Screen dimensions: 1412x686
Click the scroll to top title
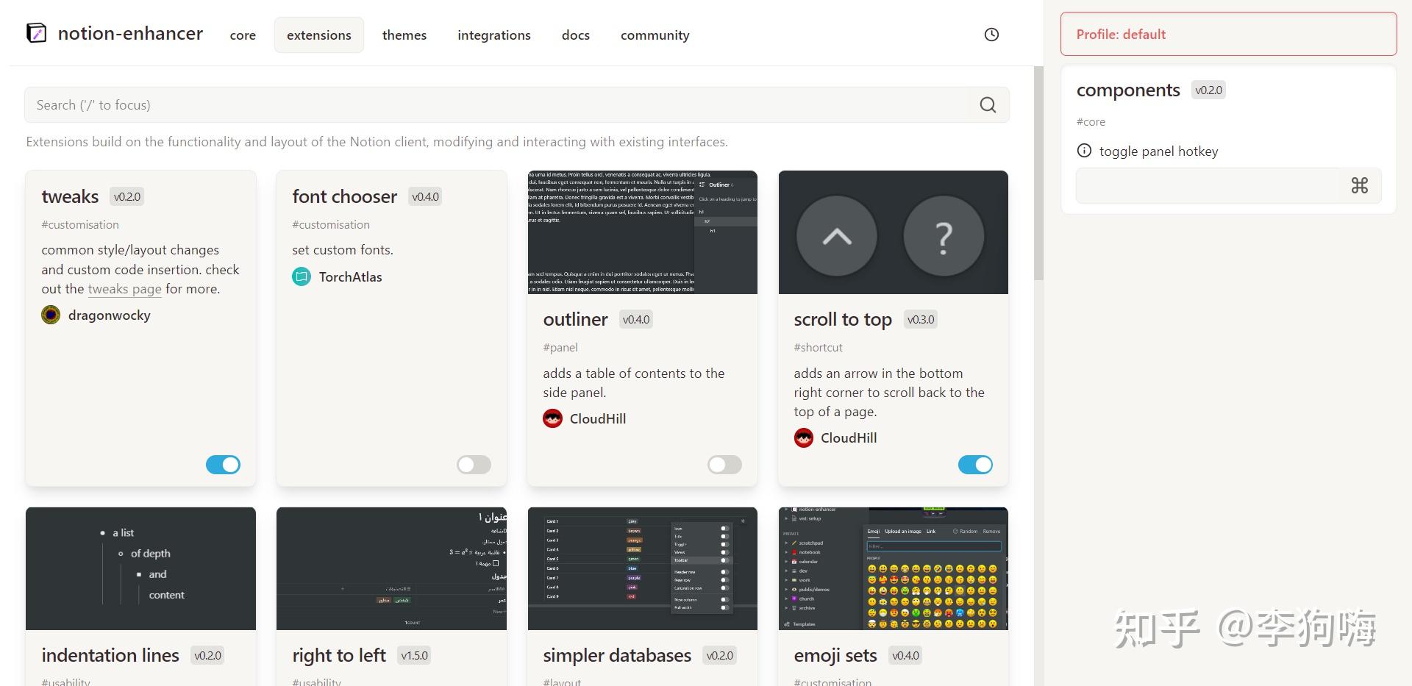[x=842, y=319]
